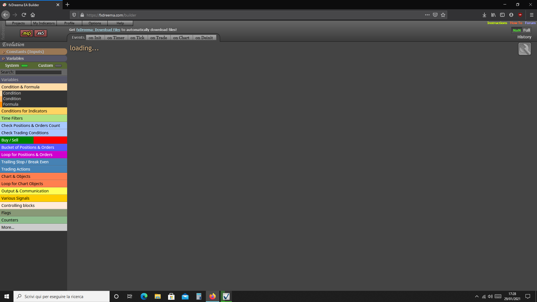Viewport: 537px width, 302px height.
Task: Open uBlock Origin extension icon
Action: [x=520, y=15]
